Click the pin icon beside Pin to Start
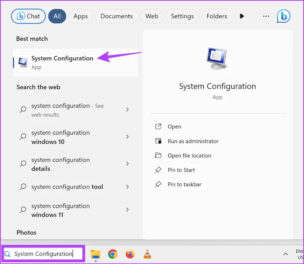 pyautogui.click(x=158, y=170)
